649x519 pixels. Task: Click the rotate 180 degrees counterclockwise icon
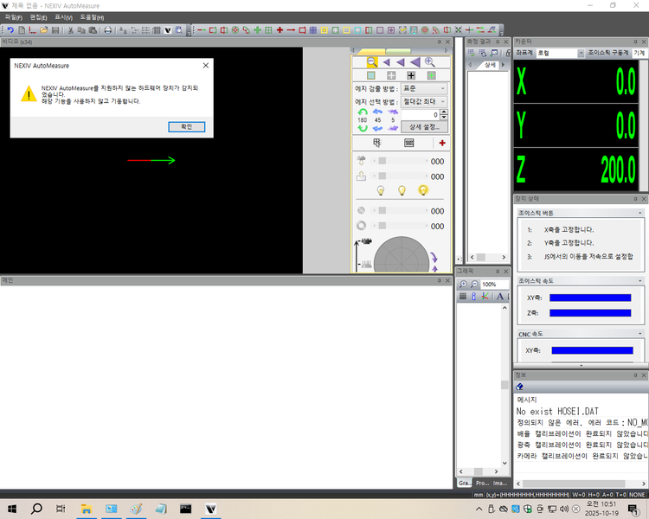pyautogui.click(x=362, y=112)
